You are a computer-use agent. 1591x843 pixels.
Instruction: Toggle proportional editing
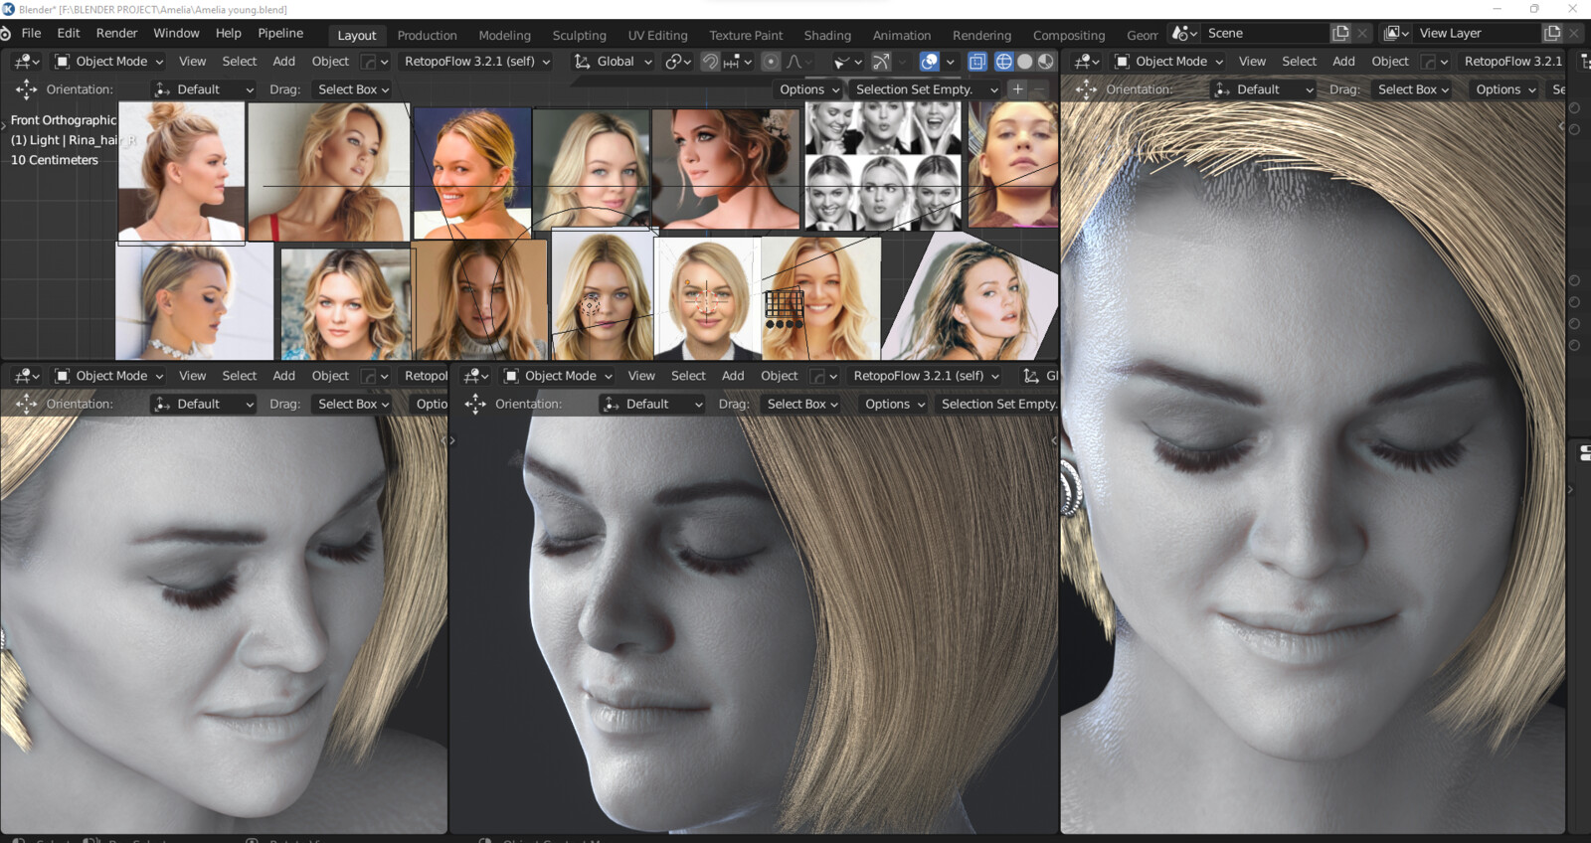tap(771, 61)
